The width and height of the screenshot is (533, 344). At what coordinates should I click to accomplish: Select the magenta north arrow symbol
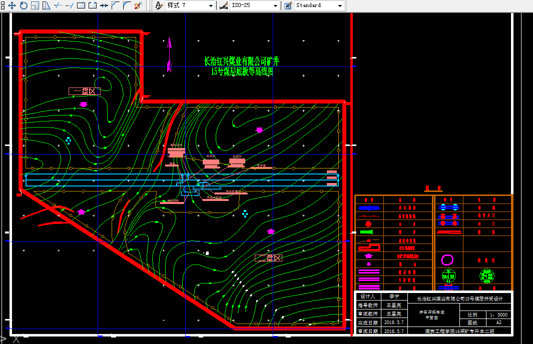[x=169, y=55]
